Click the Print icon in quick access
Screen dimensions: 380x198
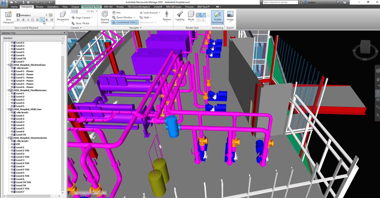point(28,2)
